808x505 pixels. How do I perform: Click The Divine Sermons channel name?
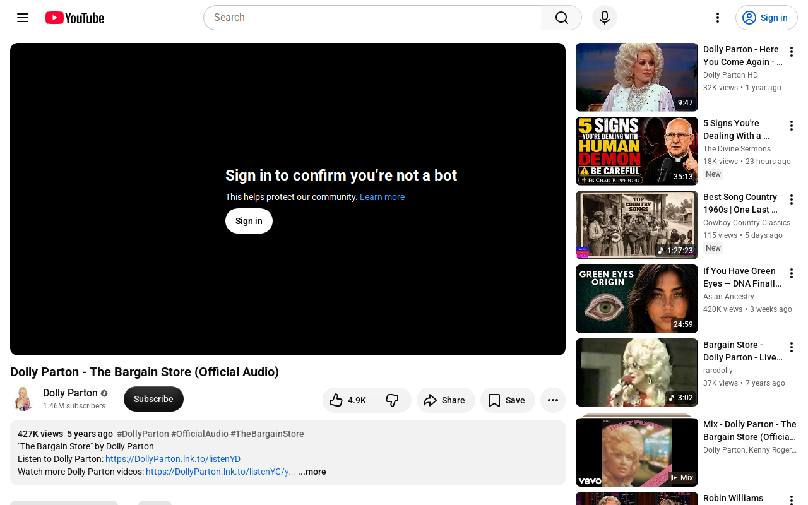coord(737,149)
